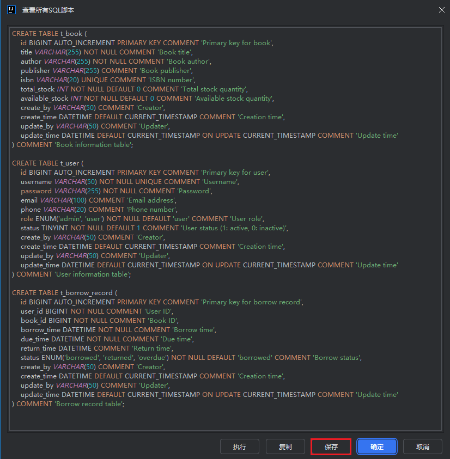Image resolution: width=450 pixels, height=459 pixels.
Task: Place cursor on CREATE TABLE t_borrow_record line
Action: [64, 293]
